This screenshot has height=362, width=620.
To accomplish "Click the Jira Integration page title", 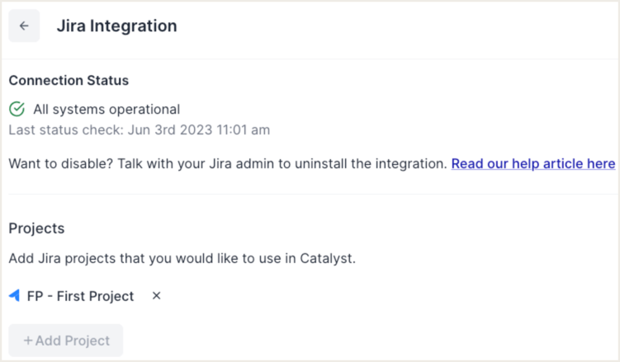I will (116, 26).
